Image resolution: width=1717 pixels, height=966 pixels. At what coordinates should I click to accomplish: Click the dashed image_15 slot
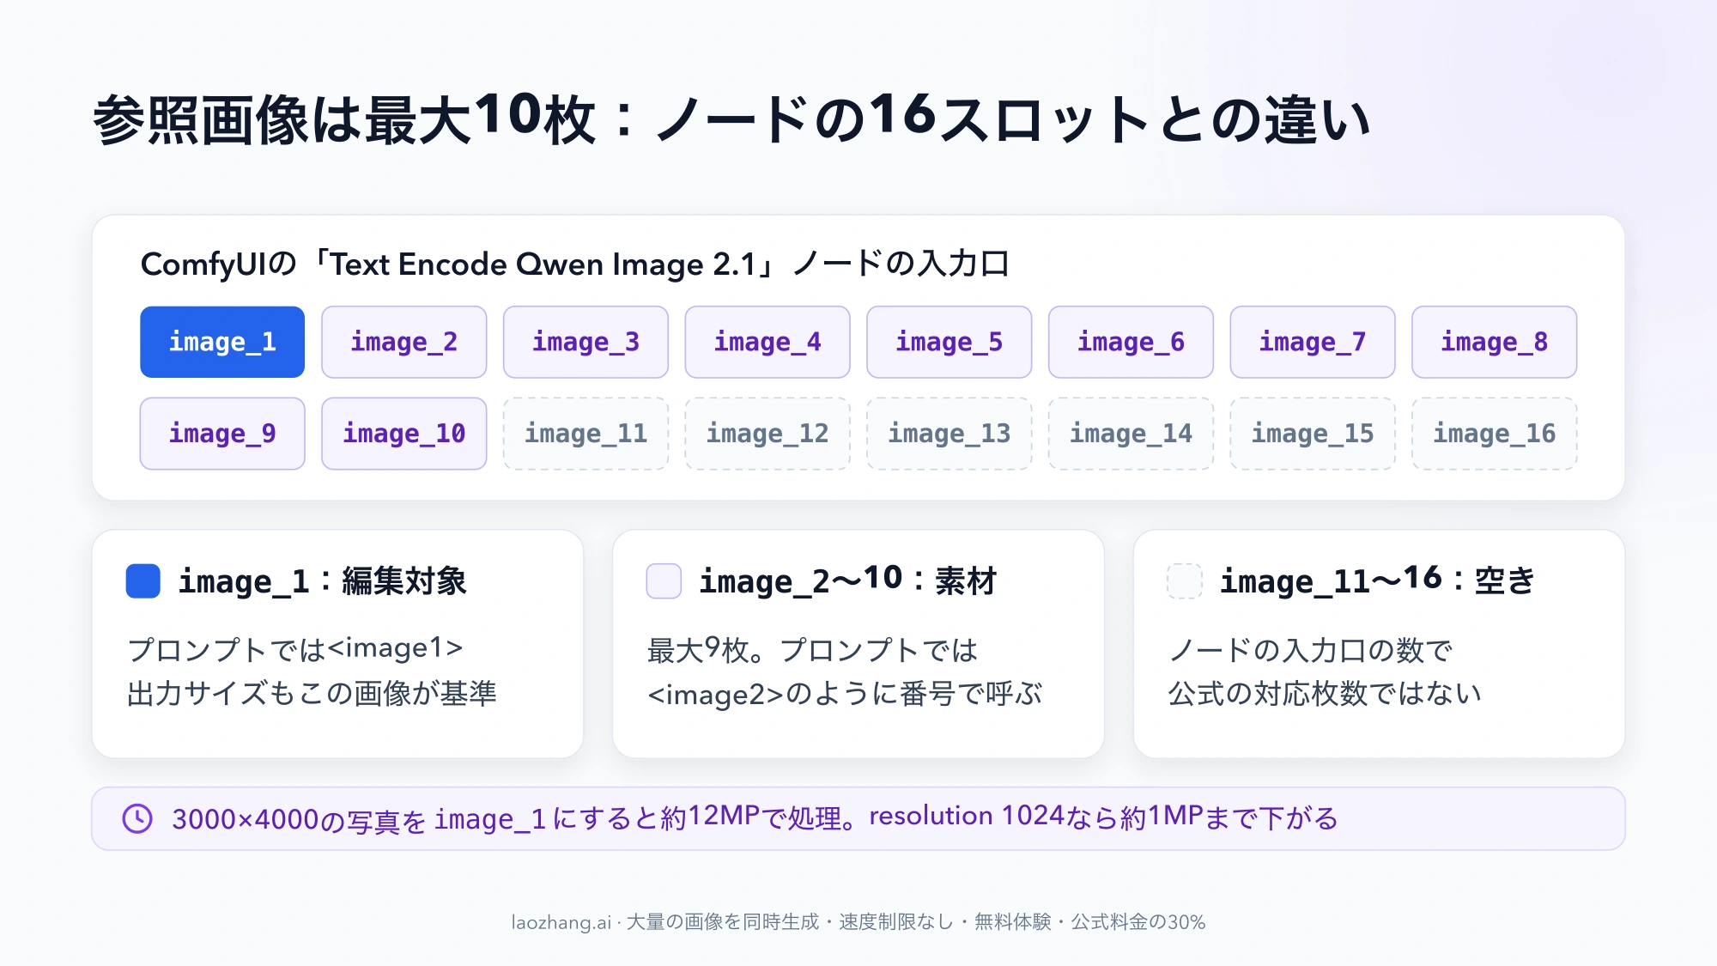tap(1313, 434)
